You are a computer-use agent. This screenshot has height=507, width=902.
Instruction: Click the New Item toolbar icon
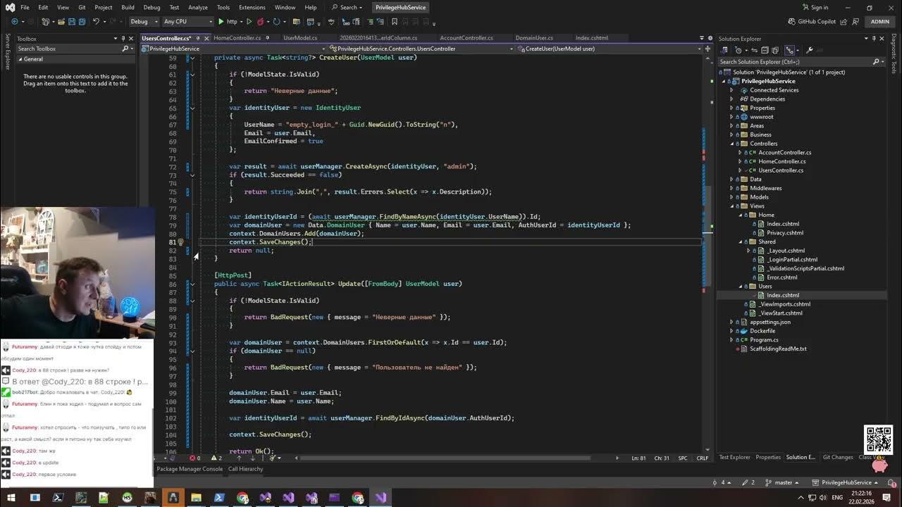[45, 21]
